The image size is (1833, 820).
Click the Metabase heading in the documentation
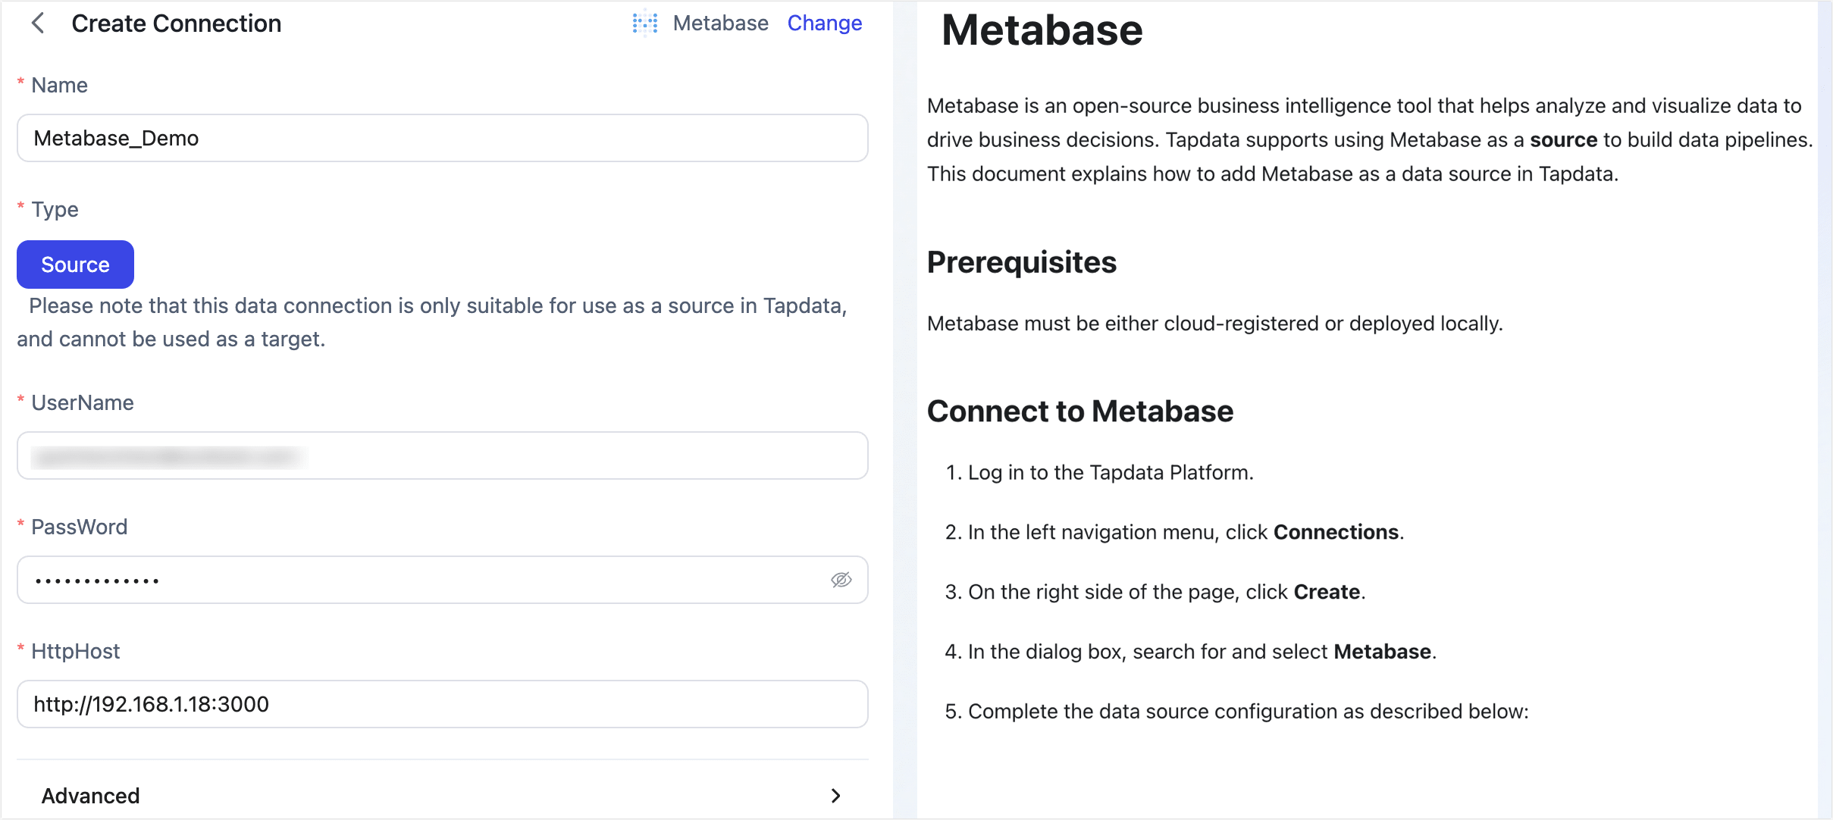(1042, 30)
